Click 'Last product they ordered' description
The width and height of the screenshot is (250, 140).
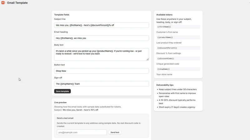169,43
